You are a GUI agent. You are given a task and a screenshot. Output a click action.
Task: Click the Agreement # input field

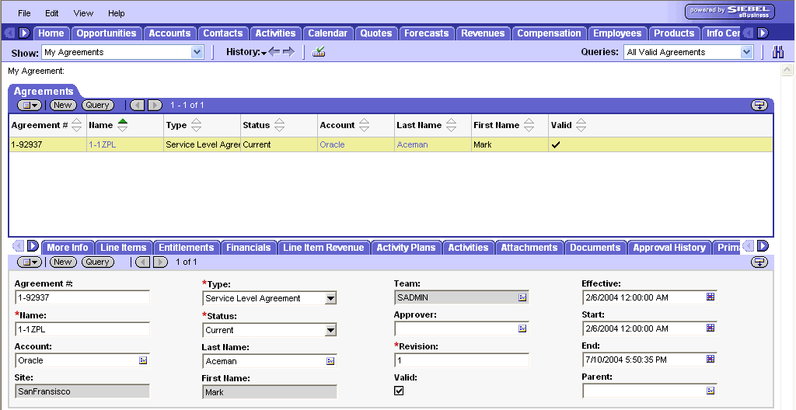point(82,297)
